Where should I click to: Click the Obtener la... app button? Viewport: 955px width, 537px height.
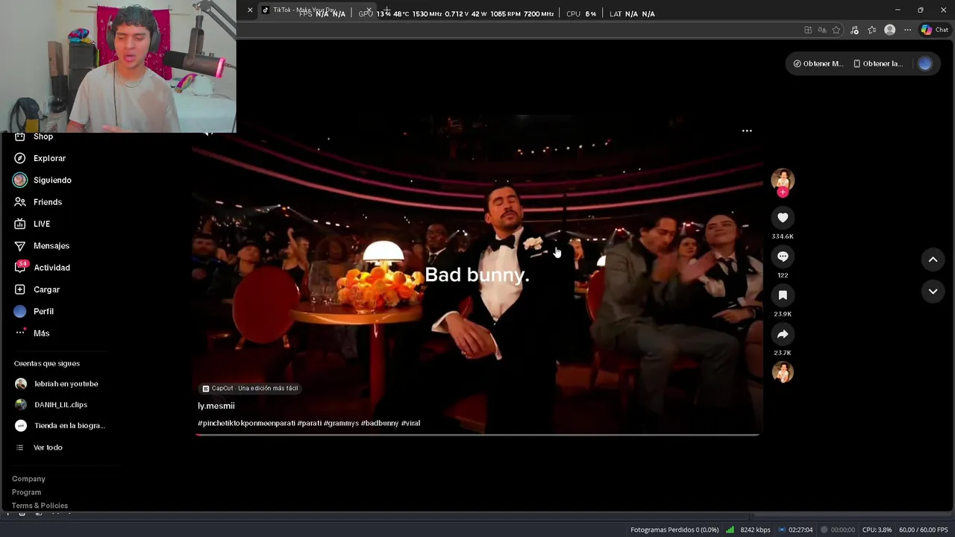click(x=878, y=63)
